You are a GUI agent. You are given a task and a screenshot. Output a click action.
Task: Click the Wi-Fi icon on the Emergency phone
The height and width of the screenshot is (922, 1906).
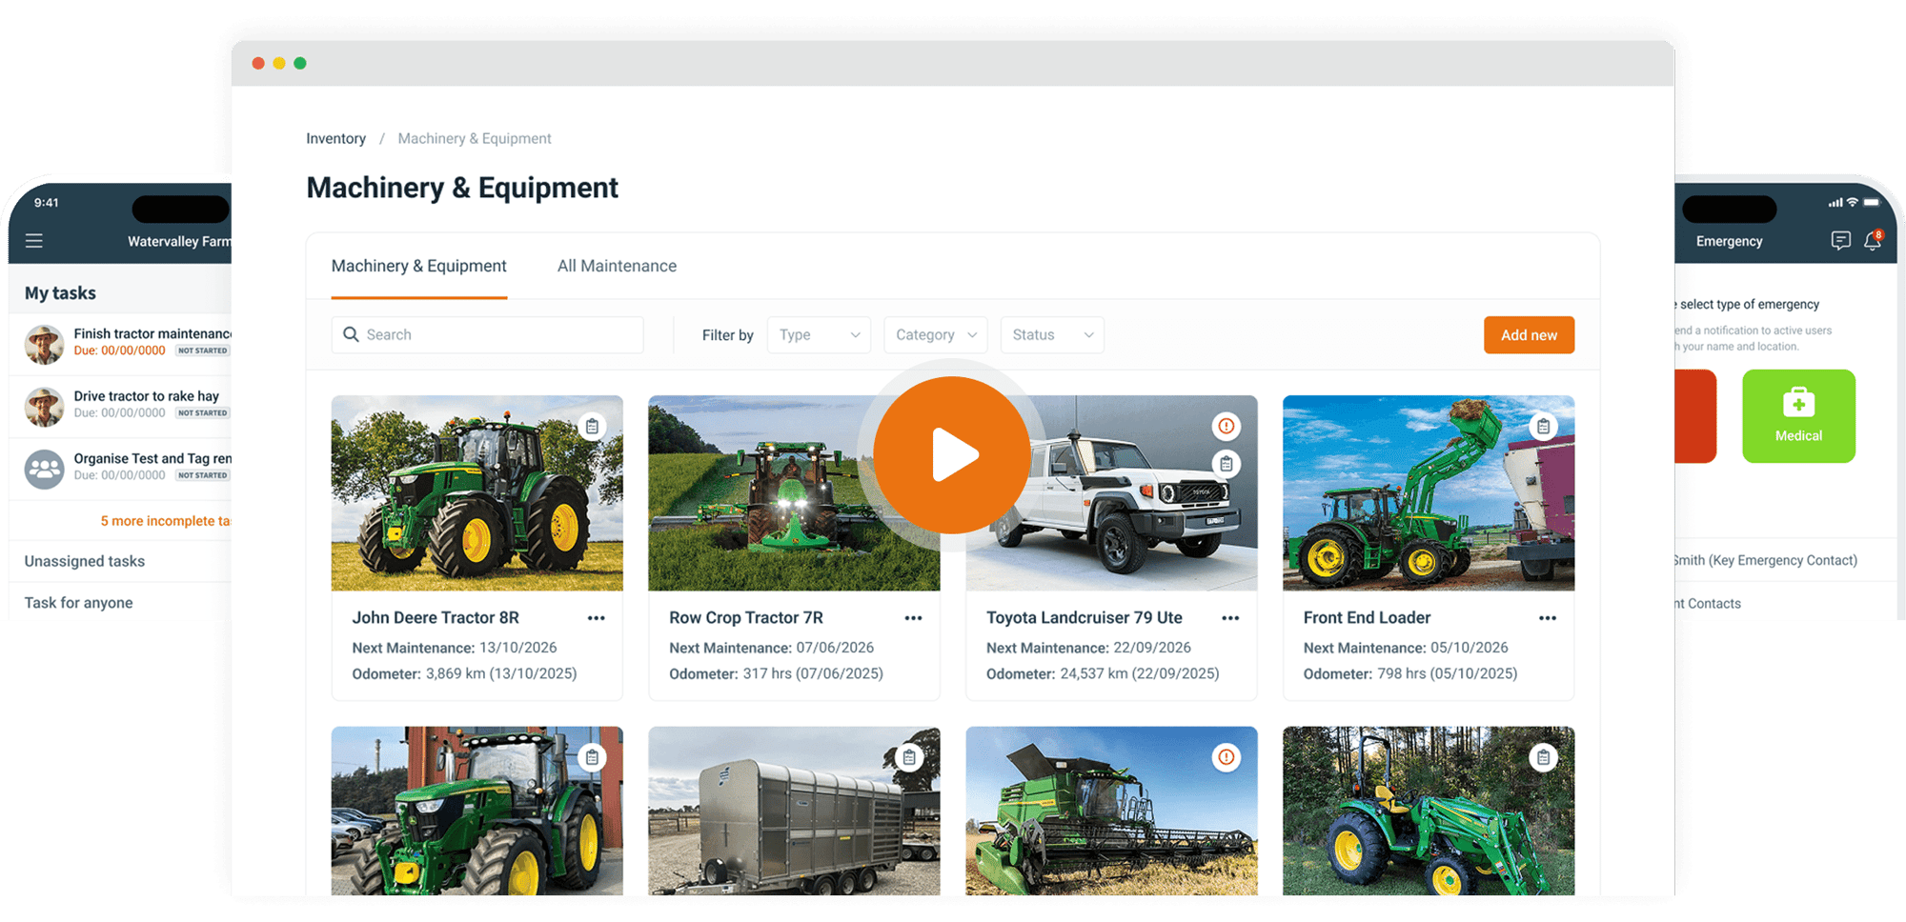click(x=1852, y=202)
